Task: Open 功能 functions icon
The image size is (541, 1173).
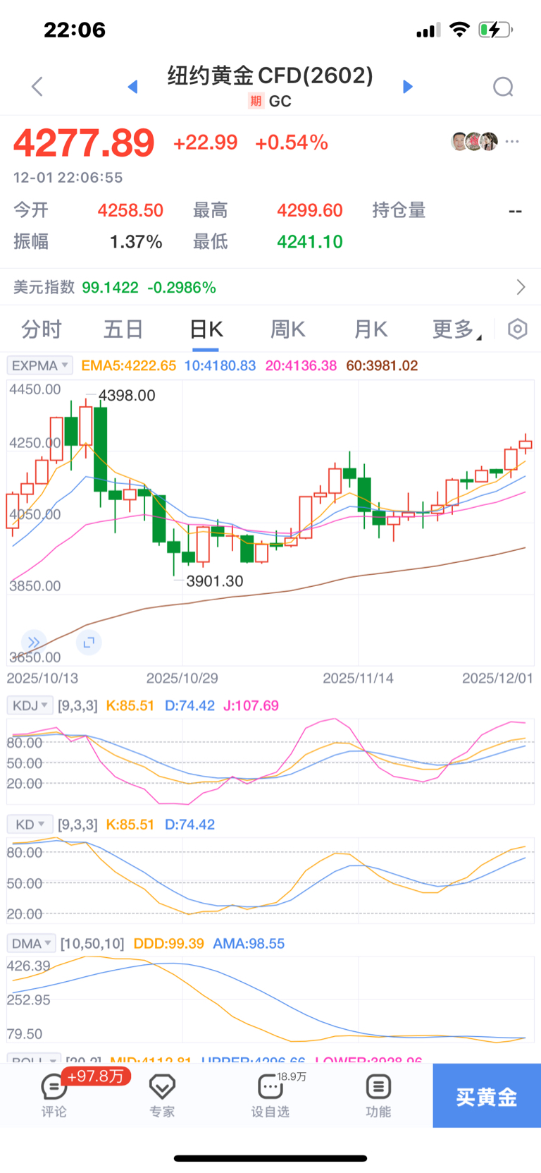Action: pyautogui.click(x=378, y=1095)
